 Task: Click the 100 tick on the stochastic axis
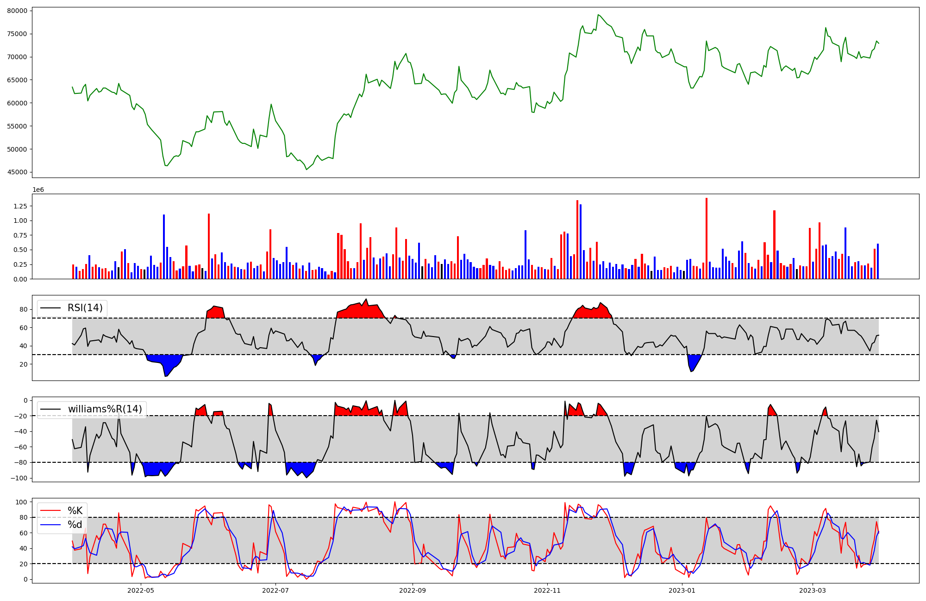(21, 502)
